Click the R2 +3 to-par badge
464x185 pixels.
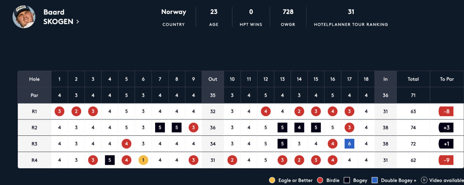point(446,128)
